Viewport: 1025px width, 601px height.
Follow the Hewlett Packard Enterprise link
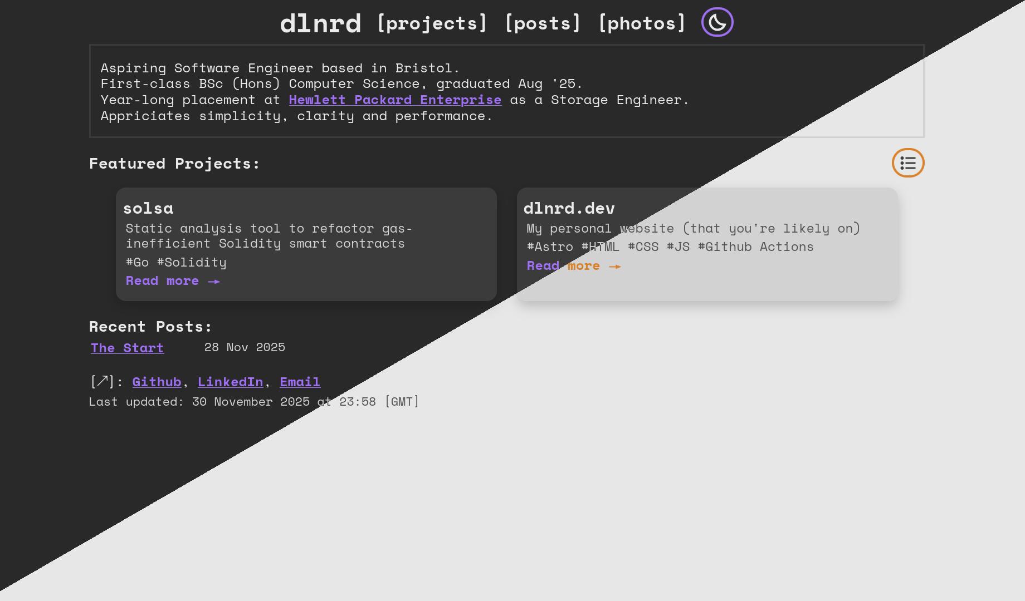(394, 100)
